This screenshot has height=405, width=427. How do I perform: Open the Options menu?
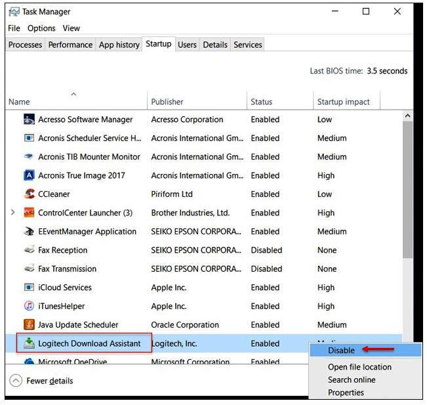pos(41,28)
